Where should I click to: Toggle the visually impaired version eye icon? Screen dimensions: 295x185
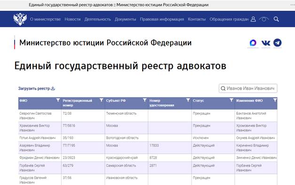click(264, 19)
